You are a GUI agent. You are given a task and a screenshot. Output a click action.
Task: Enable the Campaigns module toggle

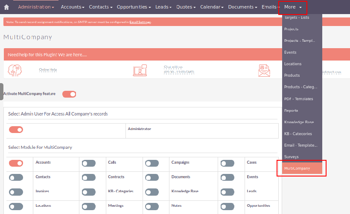coord(152,163)
